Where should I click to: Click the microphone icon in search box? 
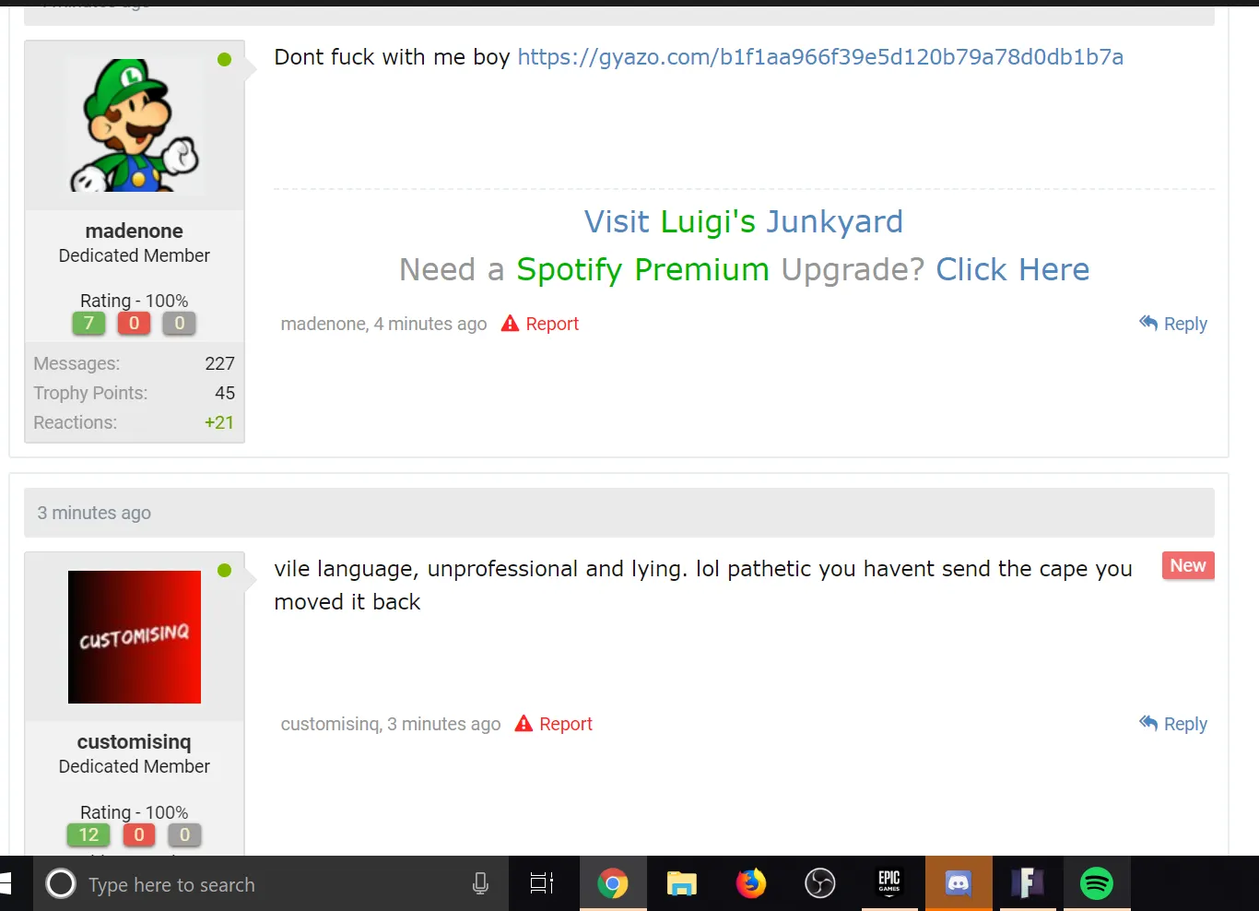coord(480,883)
